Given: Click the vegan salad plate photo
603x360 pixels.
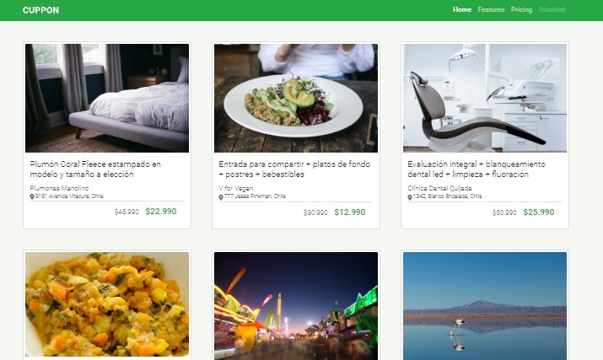Looking at the screenshot, I should [x=295, y=98].
